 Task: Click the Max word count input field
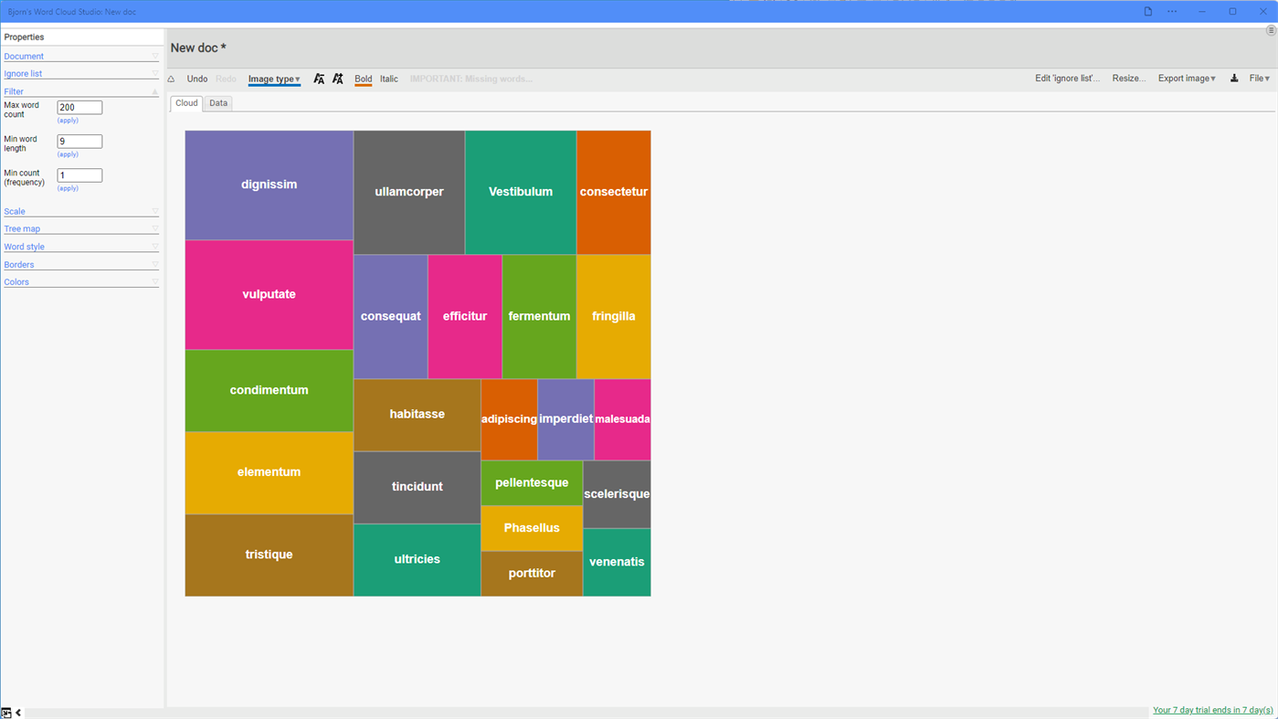[x=79, y=106]
